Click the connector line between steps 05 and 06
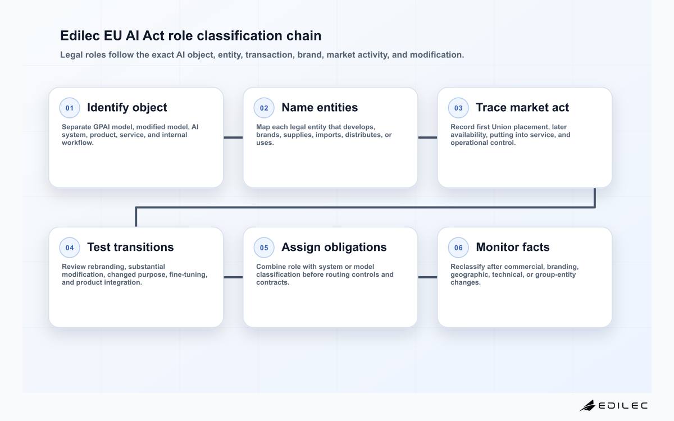This screenshot has width=674, height=421. pos(427,277)
